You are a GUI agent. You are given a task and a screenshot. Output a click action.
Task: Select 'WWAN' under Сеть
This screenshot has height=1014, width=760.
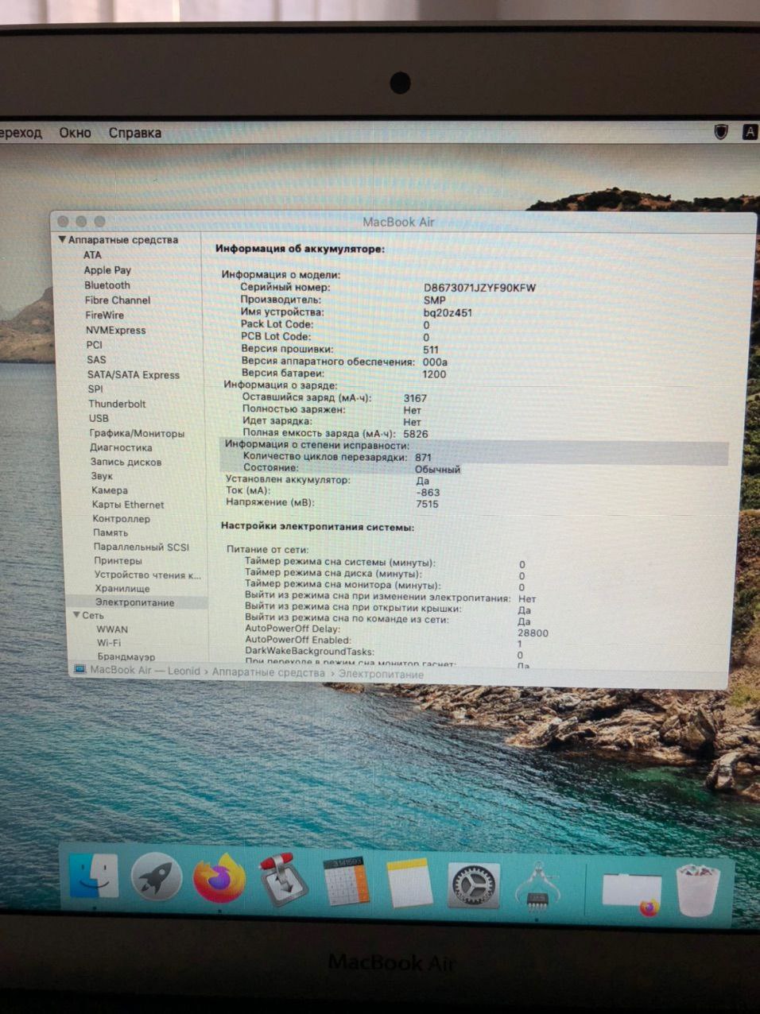(x=112, y=629)
